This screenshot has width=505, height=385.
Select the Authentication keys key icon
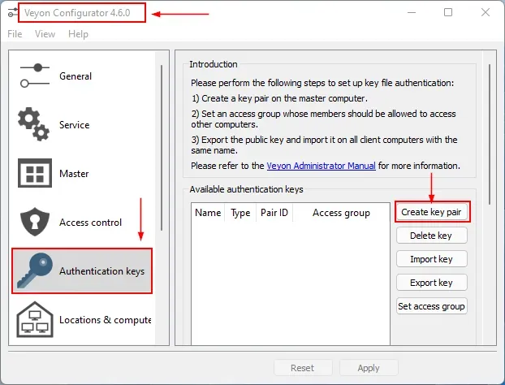35,270
